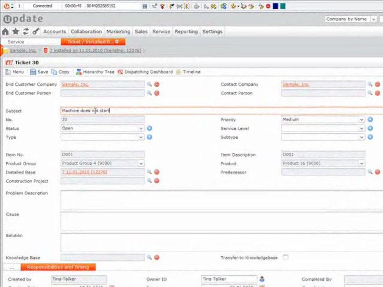Open the Dispatching Dashboard
383x287 pixels.
pos(145,72)
